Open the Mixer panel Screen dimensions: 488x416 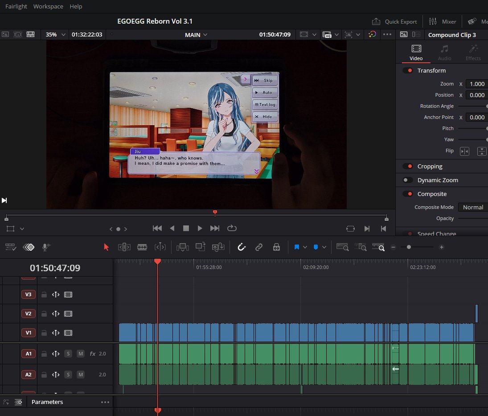(442, 21)
